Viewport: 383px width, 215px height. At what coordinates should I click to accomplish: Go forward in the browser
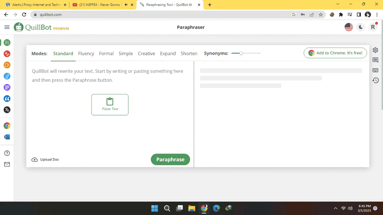coord(15,14)
